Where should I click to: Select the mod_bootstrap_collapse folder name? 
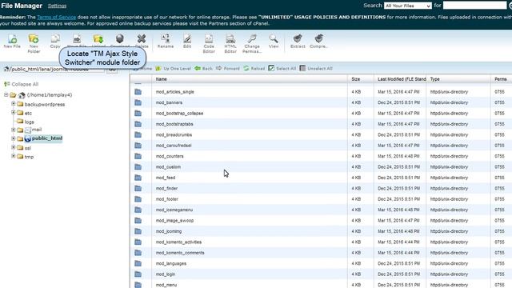pyautogui.click(x=179, y=114)
